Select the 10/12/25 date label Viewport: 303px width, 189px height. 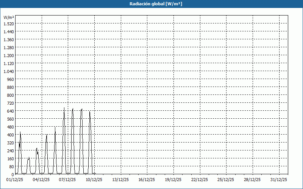(x=94, y=180)
